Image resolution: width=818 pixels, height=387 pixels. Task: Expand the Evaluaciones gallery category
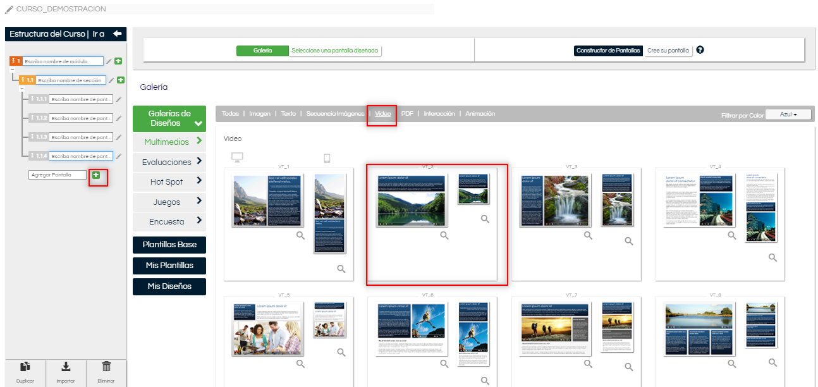(169, 162)
